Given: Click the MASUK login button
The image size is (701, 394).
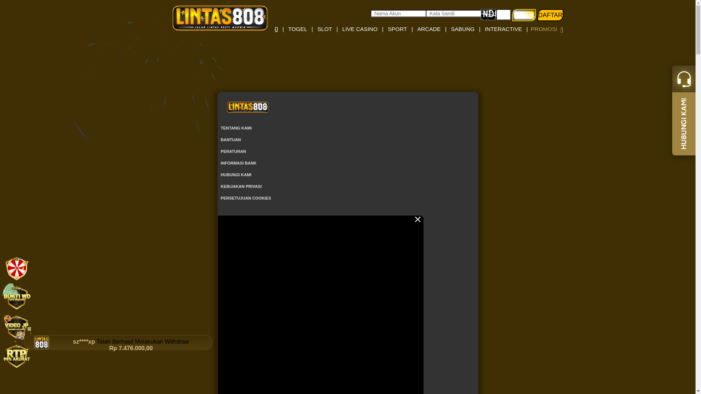Looking at the screenshot, I should point(524,15).
